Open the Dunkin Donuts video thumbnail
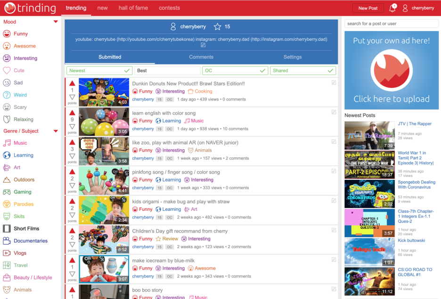 click(x=104, y=92)
